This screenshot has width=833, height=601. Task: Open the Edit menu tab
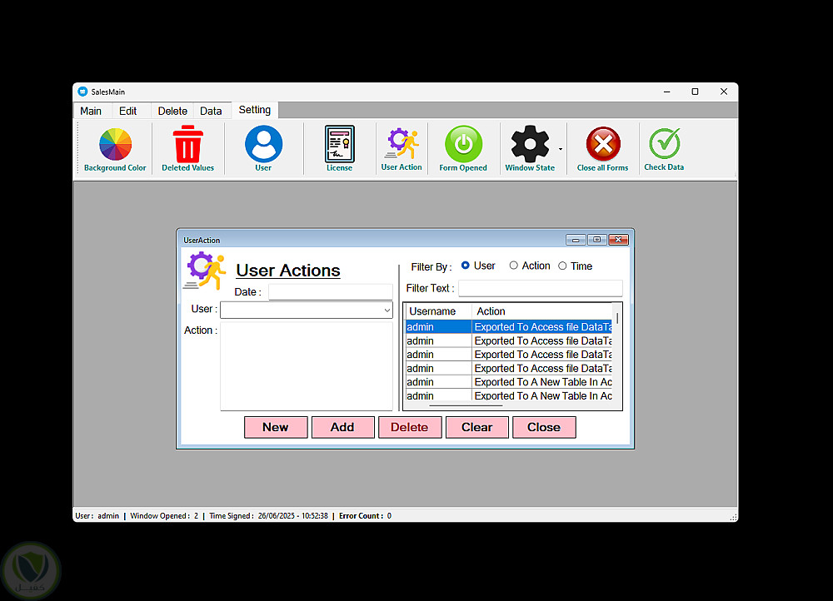coord(127,111)
